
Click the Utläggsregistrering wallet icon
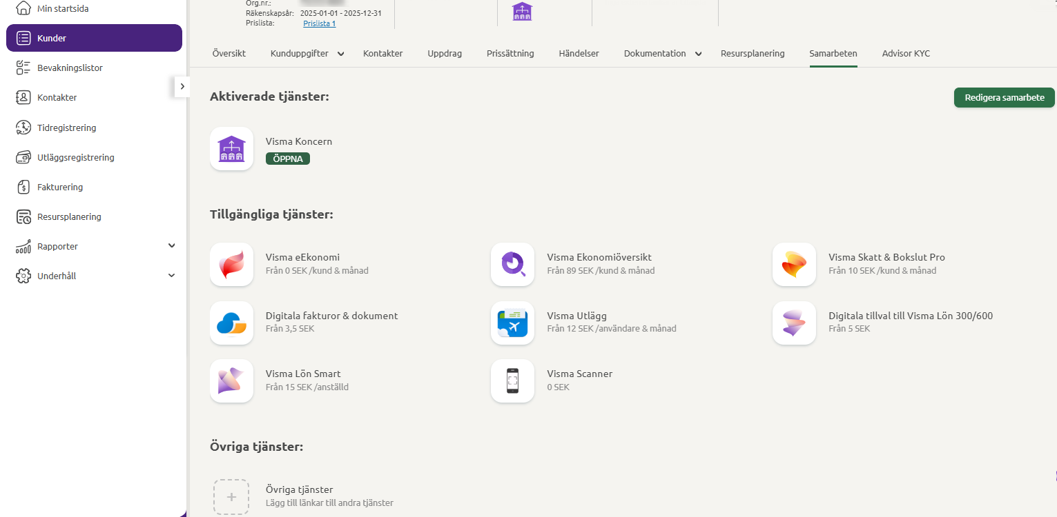click(23, 157)
